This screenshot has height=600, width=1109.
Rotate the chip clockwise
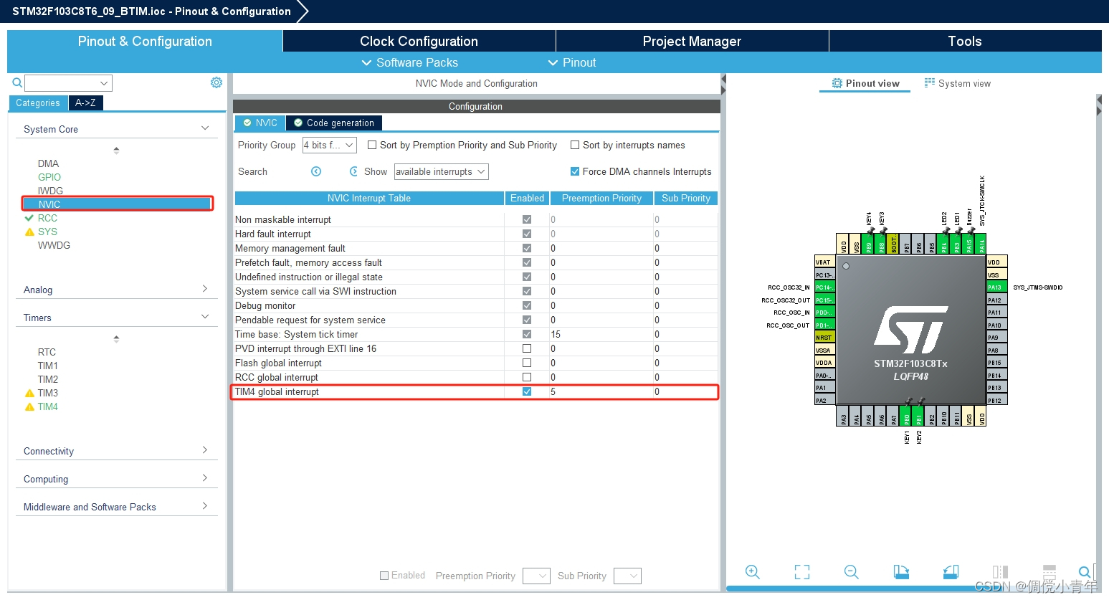click(901, 571)
